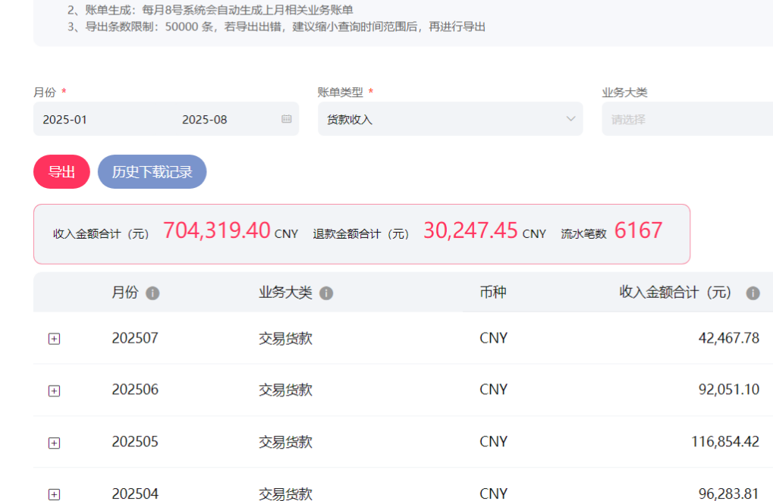Click the start month field 2025-01
This screenshot has height=501, width=773.
coord(65,120)
